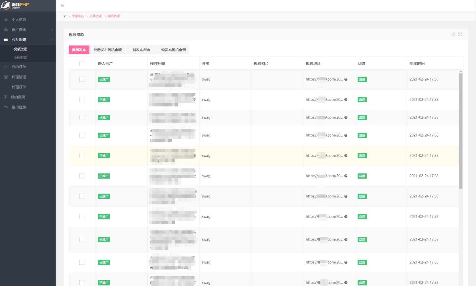This screenshot has width=476, height=286.
Task: Click the Dolphin PHP logo
Action: [x=15, y=6]
